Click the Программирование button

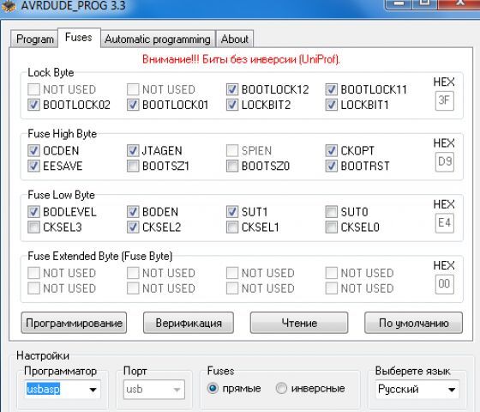click(x=74, y=323)
